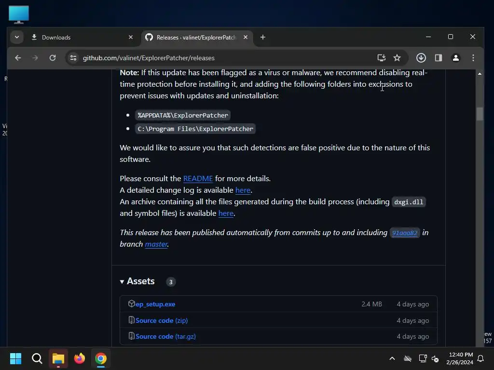This screenshot has width=494, height=370.
Task: Reload the GitHub releases page
Action: [53, 58]
